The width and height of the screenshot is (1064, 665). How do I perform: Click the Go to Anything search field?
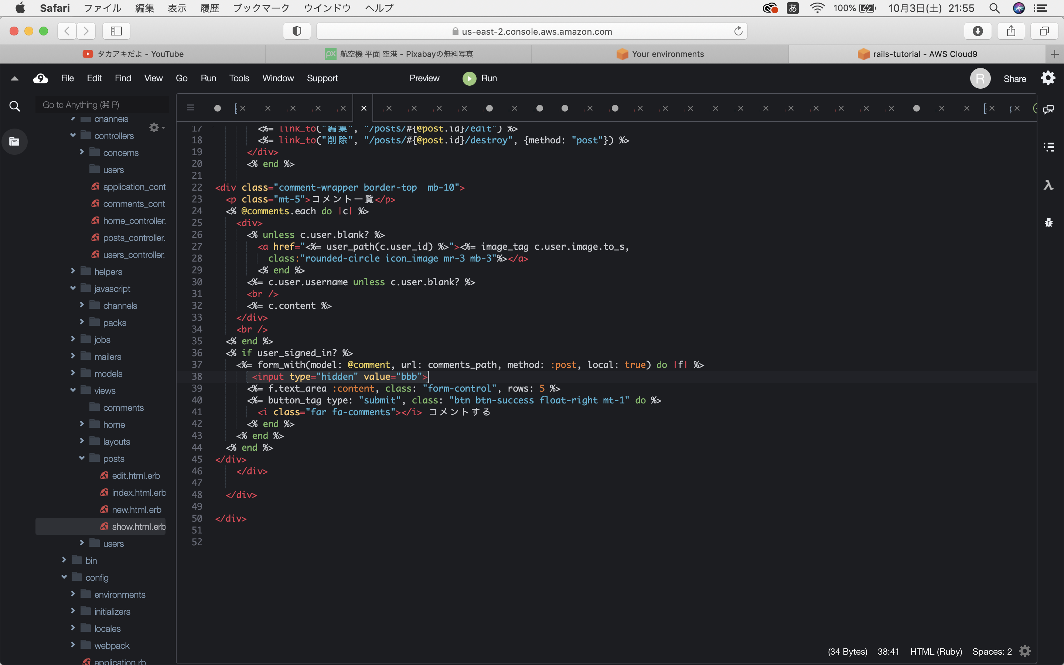click(102, 105)
